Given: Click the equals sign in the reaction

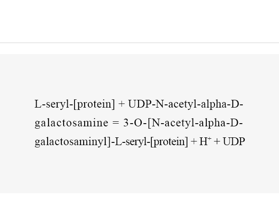Looking at the screenshot, I should point(116,123).
